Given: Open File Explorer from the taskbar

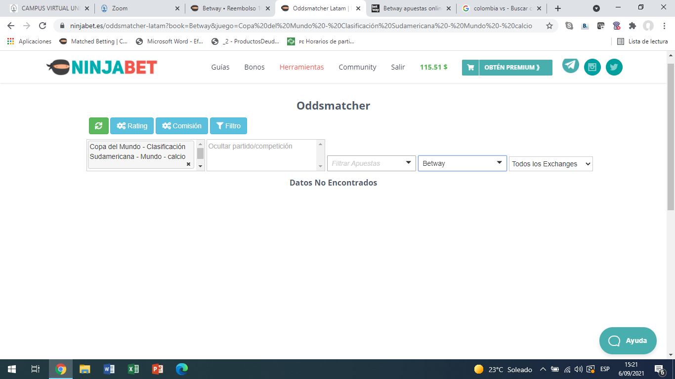Looking at the screenshot, I should [x=85, y=369].
